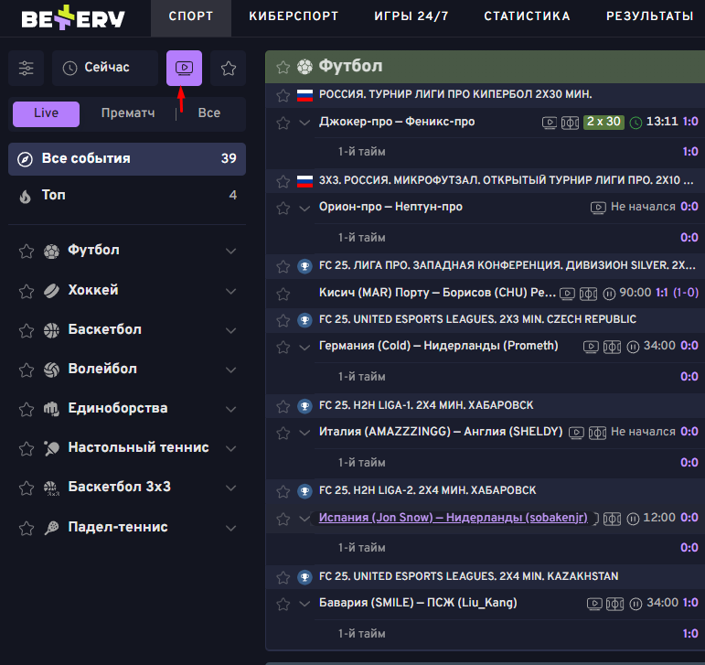Click the Сейчас time filter button
This screenshot has height=665, width=705.
pos(105,68)
